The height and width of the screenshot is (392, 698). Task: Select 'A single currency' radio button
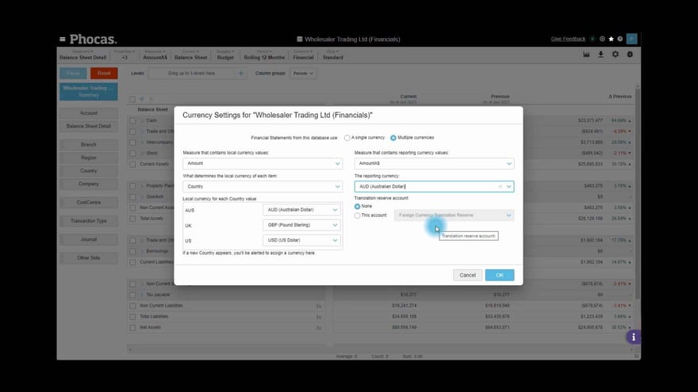pos(347,138)
